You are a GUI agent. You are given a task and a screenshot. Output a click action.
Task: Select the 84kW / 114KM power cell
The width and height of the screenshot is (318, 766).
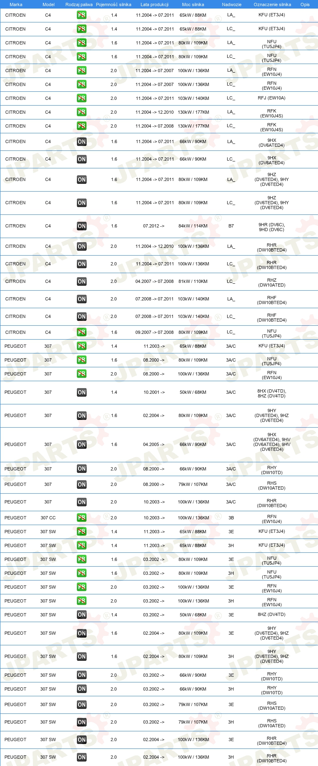[193, 226]
